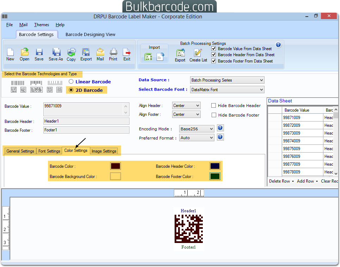
Task: Email barcode using the Mail toolbar icon
Action: [x=100, y=52]
